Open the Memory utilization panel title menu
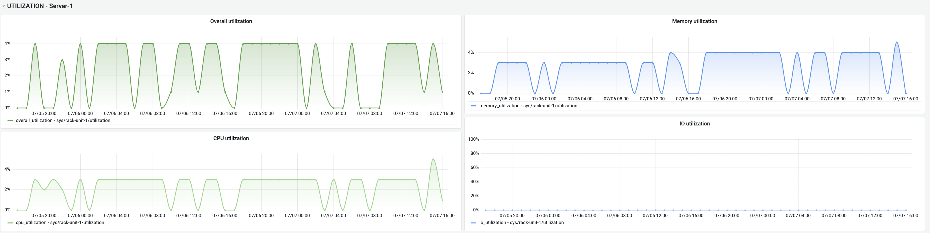 [x=694, y=21]
